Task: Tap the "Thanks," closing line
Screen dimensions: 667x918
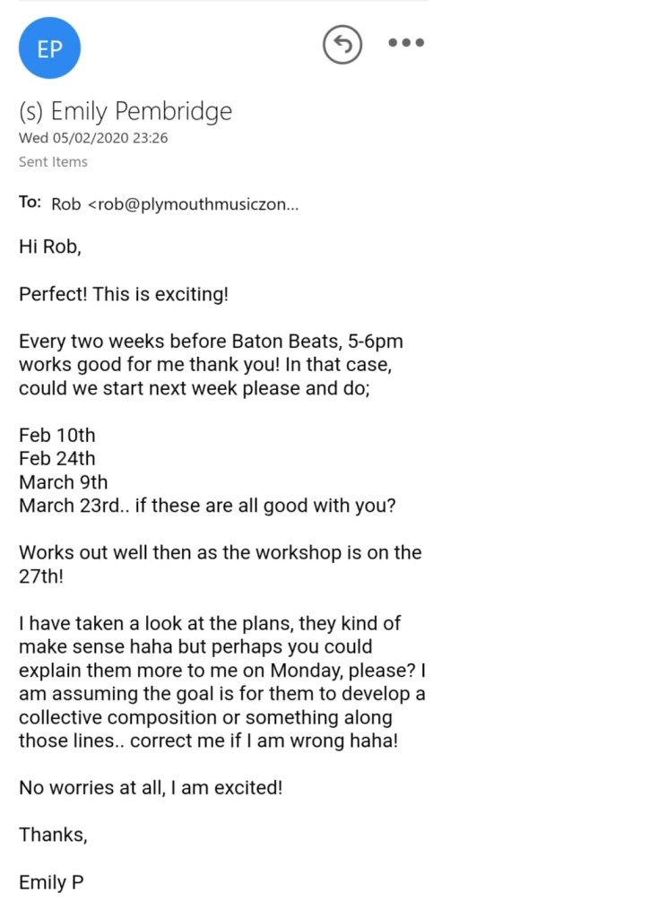Action: [x=53, y=836]
